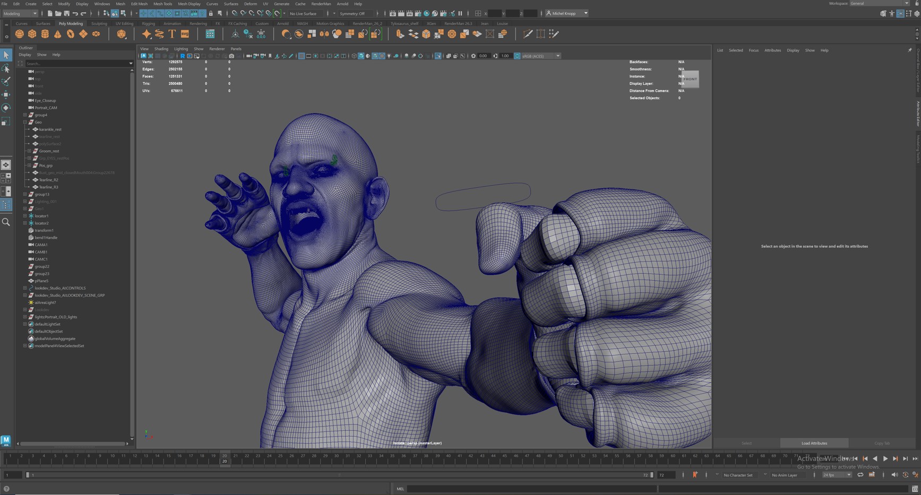Open the Mesh Tools menu

[x=162, y=4]
